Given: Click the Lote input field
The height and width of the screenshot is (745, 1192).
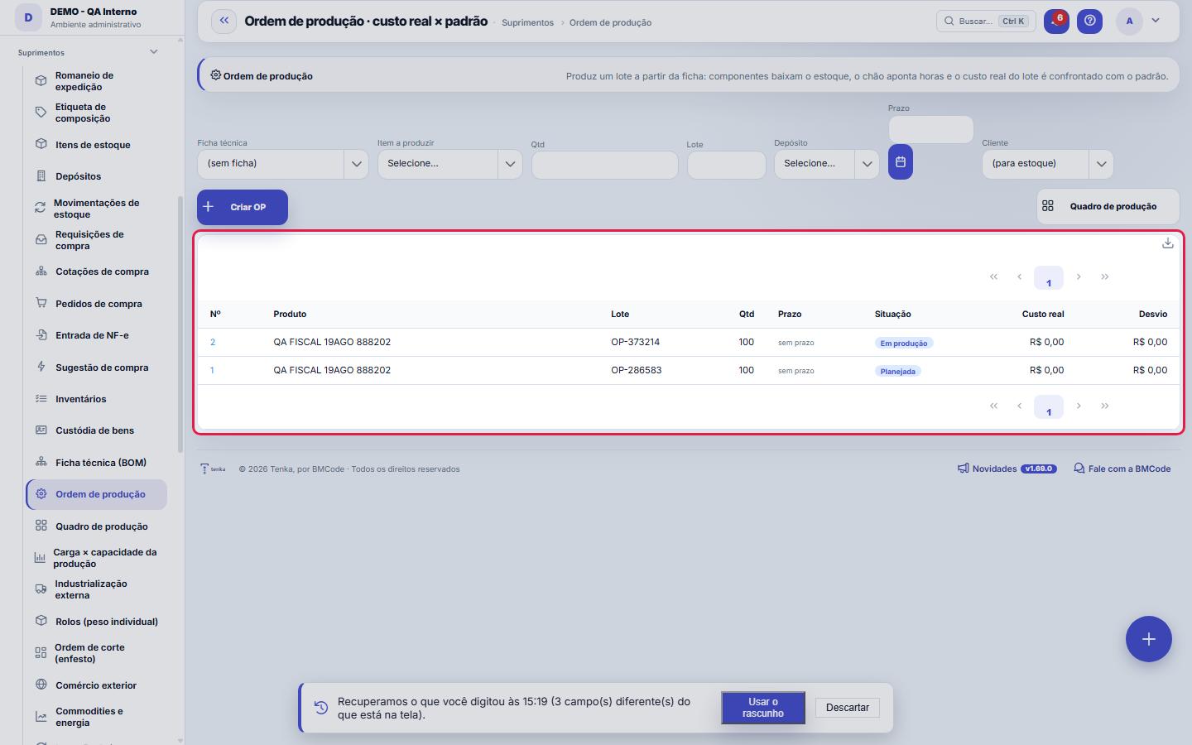Looking at the screenshot, I should coord(726,166).
